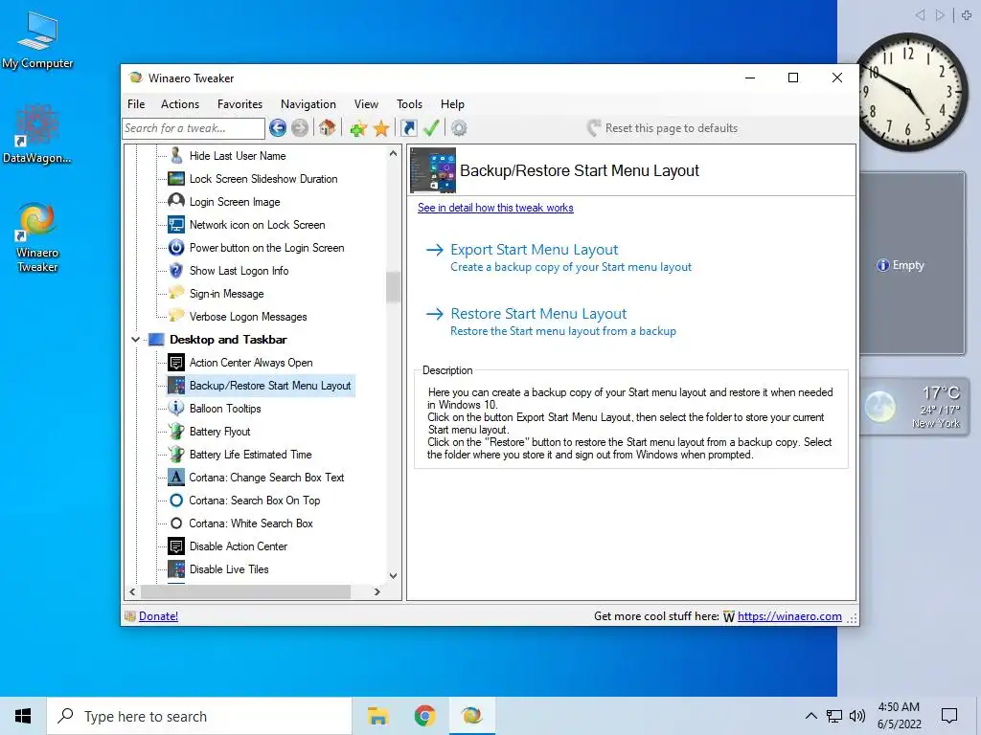Show hidden system tray icons
The width and height of the screenshot is (981, 735).
(x=810, y=716)
